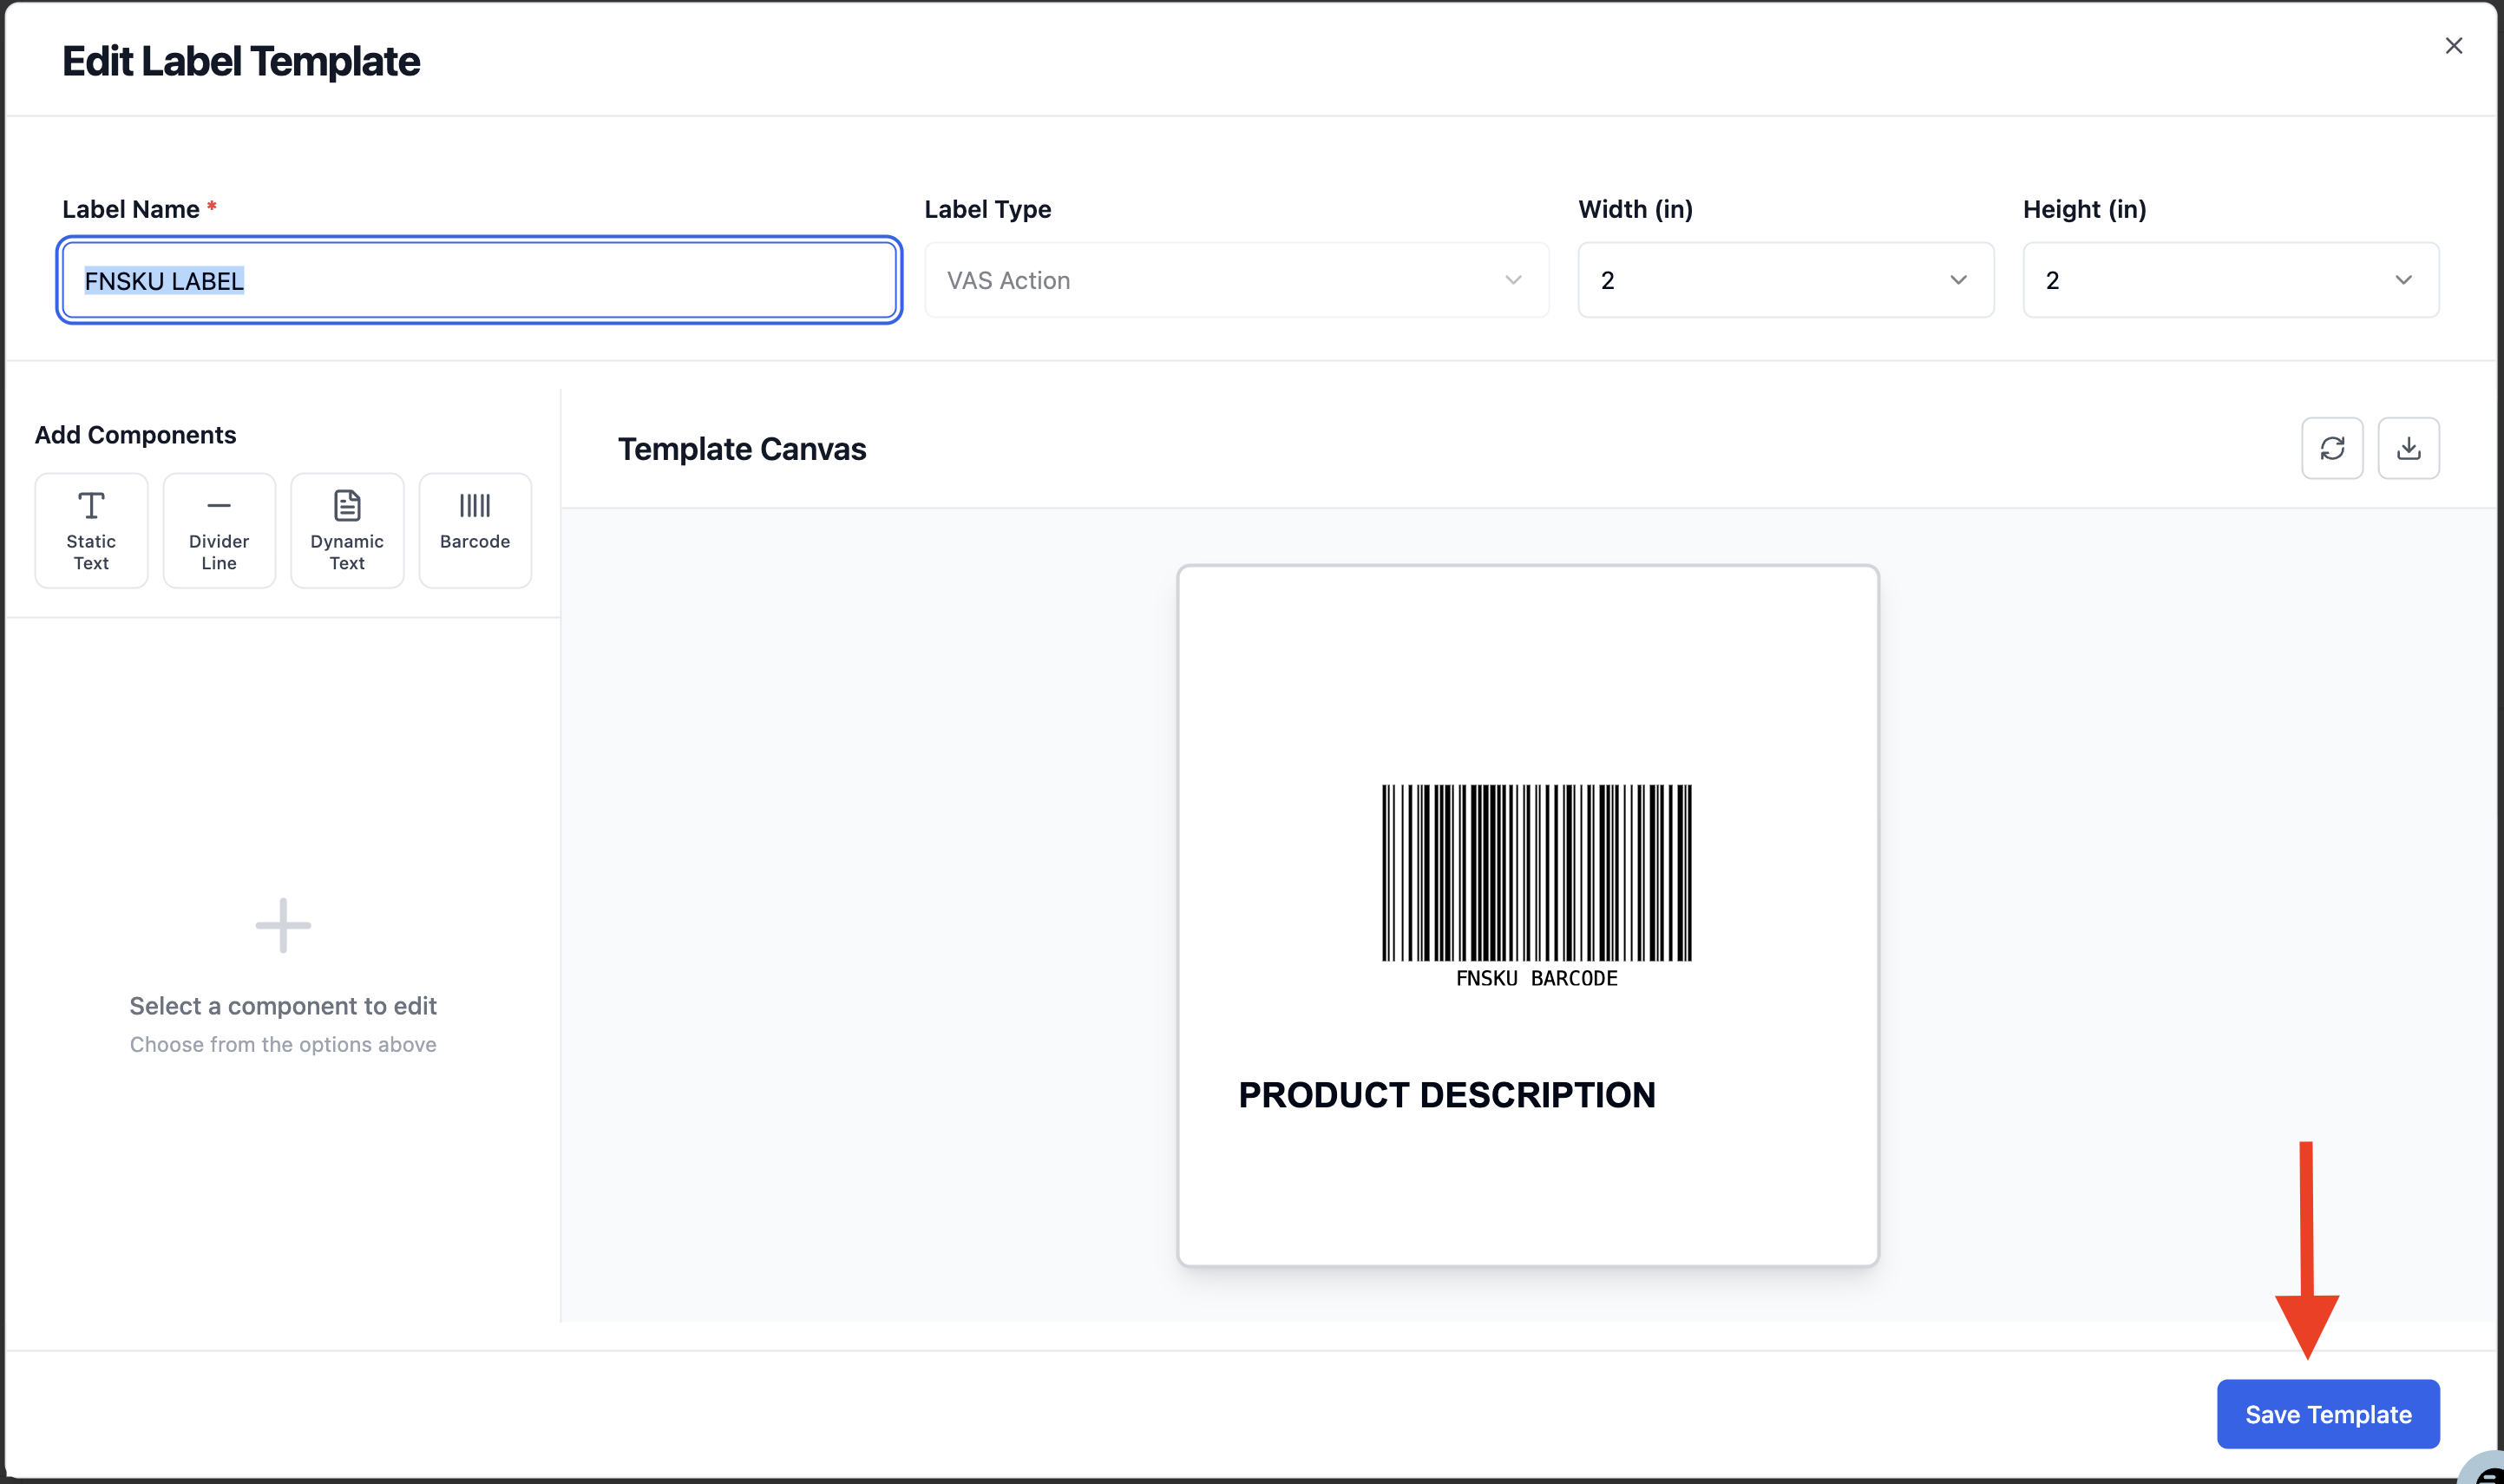Screen dimensions: 2504x1484
Task: Select the PRODUCT DESCRIPTION text element
Action: click(x=1446, y=1095)
